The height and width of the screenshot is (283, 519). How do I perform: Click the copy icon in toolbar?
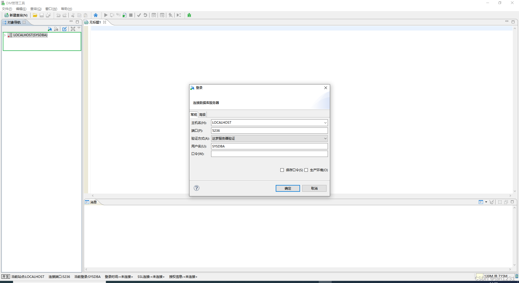[79, 15]
